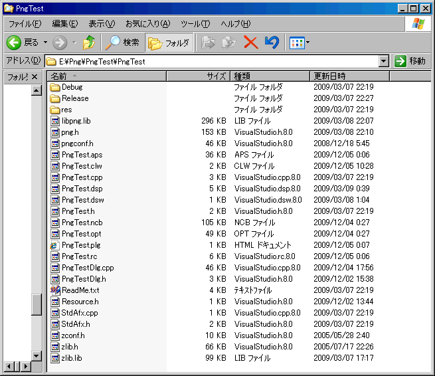This screenshot has height=376, width=435.
Task: Open the 表示(V) menu
Action: click(x=102, y=24)
